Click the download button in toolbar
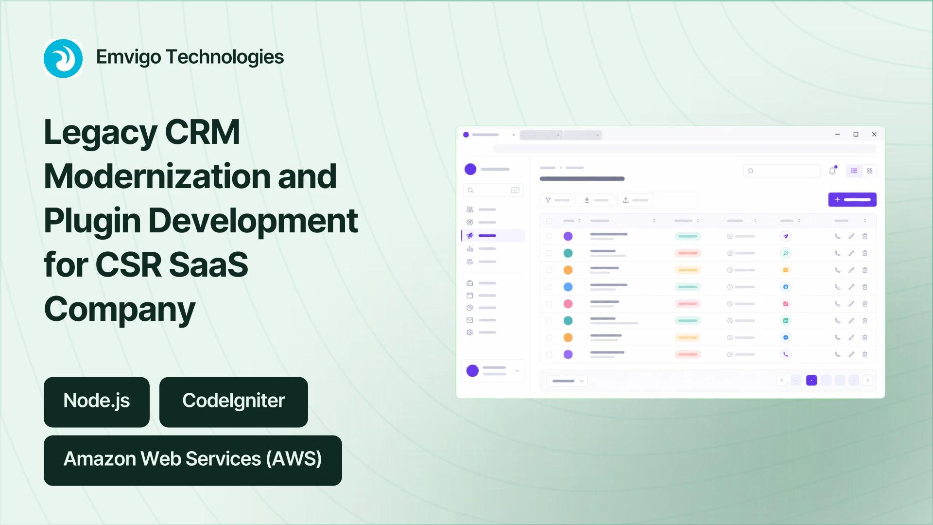933x525 pixels. pos(596,200)
